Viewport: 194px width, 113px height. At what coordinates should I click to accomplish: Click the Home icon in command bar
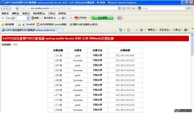pos(121,30)
